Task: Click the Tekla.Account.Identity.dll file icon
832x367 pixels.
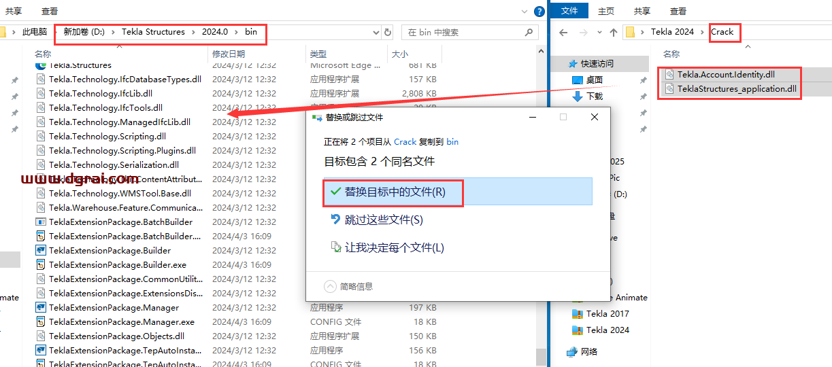Action: pos(669,75)
